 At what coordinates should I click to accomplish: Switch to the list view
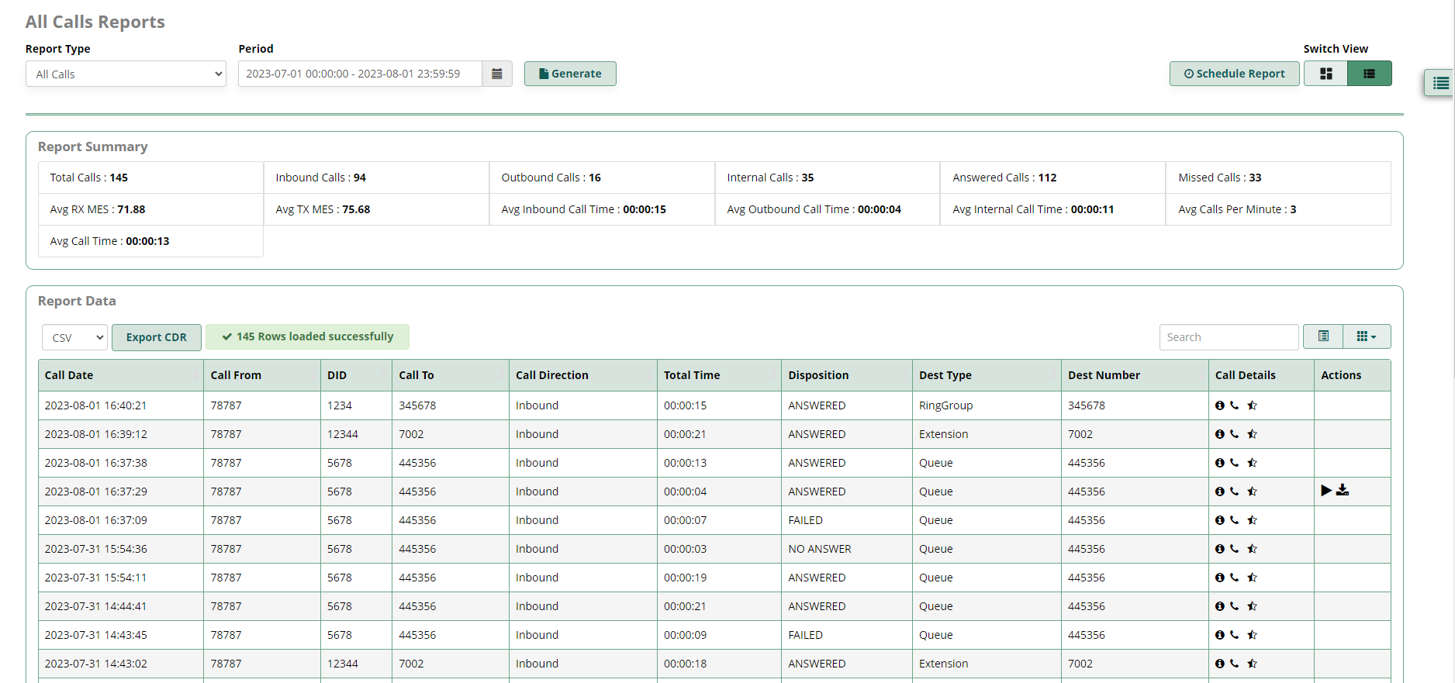[1370, 74]
